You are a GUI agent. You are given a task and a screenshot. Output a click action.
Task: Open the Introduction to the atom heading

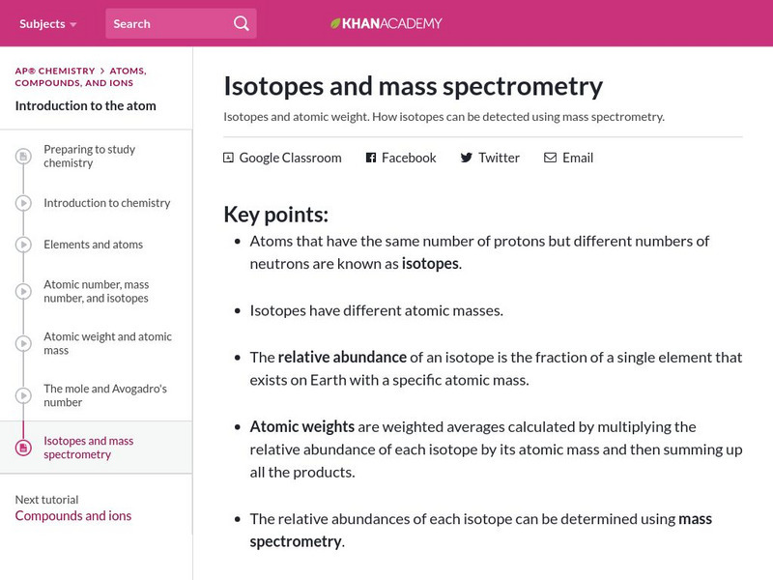point(86,105)
